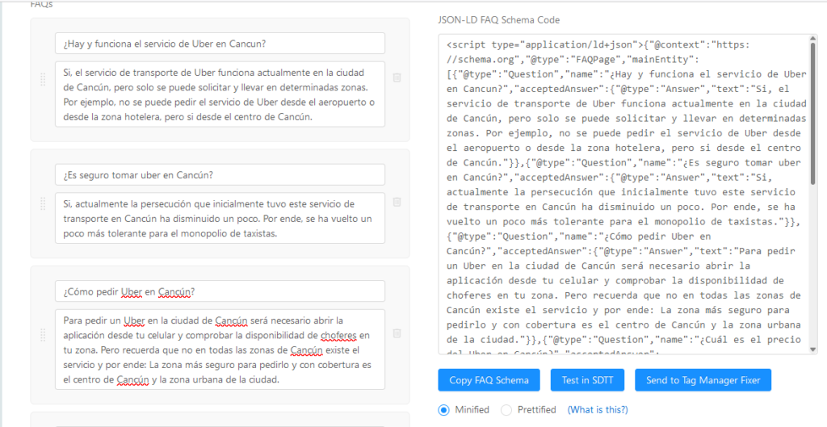The image size is (827, 427).
Task: Click the Test in SDTT button
Action: click(x=588, y=380)
